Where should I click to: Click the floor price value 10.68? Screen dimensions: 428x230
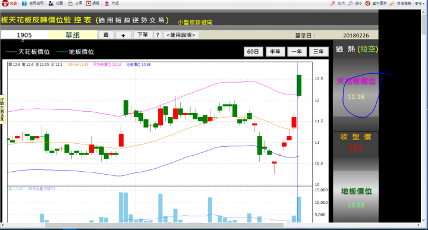pyautogui.click(x=356, y=205)
